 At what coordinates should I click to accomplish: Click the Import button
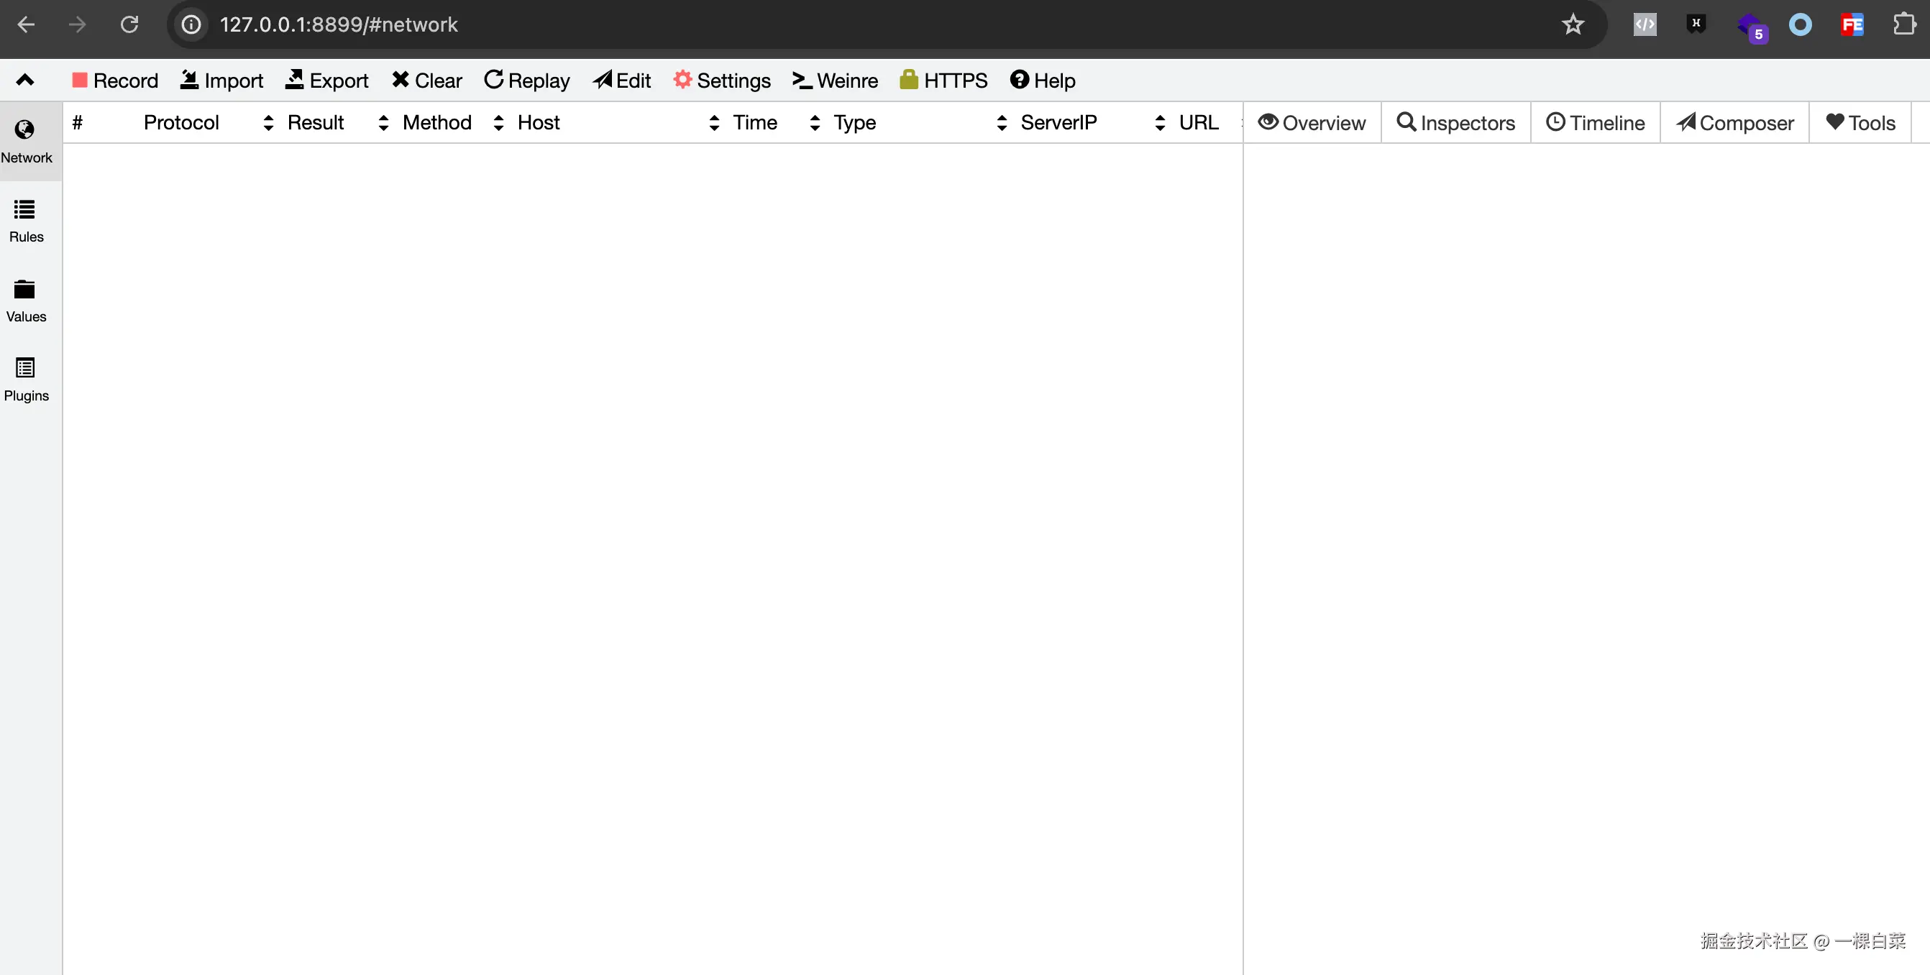(x=221, y=81)
